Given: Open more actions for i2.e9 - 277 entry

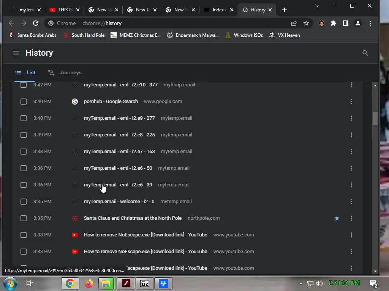Looking at the screenshot, I should (351, 118).
